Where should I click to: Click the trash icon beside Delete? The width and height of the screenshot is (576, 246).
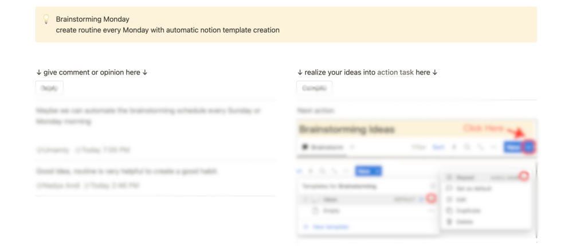click(449, 222)
